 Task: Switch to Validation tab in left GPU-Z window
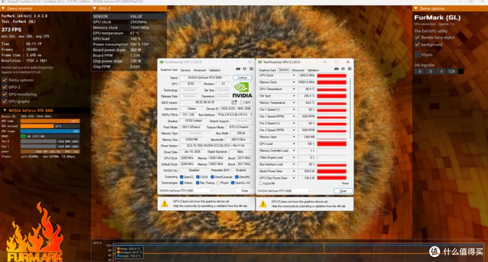point(215,70)
